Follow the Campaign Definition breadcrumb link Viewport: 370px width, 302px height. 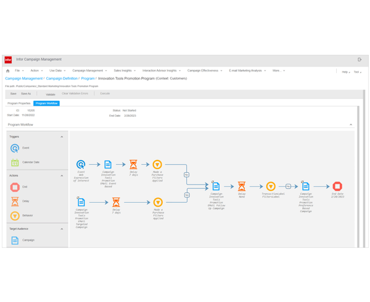pos(62,78)
